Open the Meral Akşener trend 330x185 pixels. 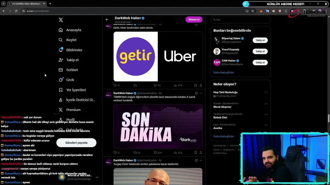click(x=222, y=107)
